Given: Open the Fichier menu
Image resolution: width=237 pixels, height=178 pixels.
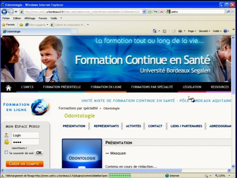Looking at the screenshot, I should (x=6, y=18).
